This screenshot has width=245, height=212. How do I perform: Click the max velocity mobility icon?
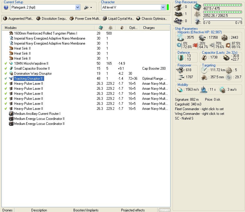pyautogui.click(x=180, y=89)
